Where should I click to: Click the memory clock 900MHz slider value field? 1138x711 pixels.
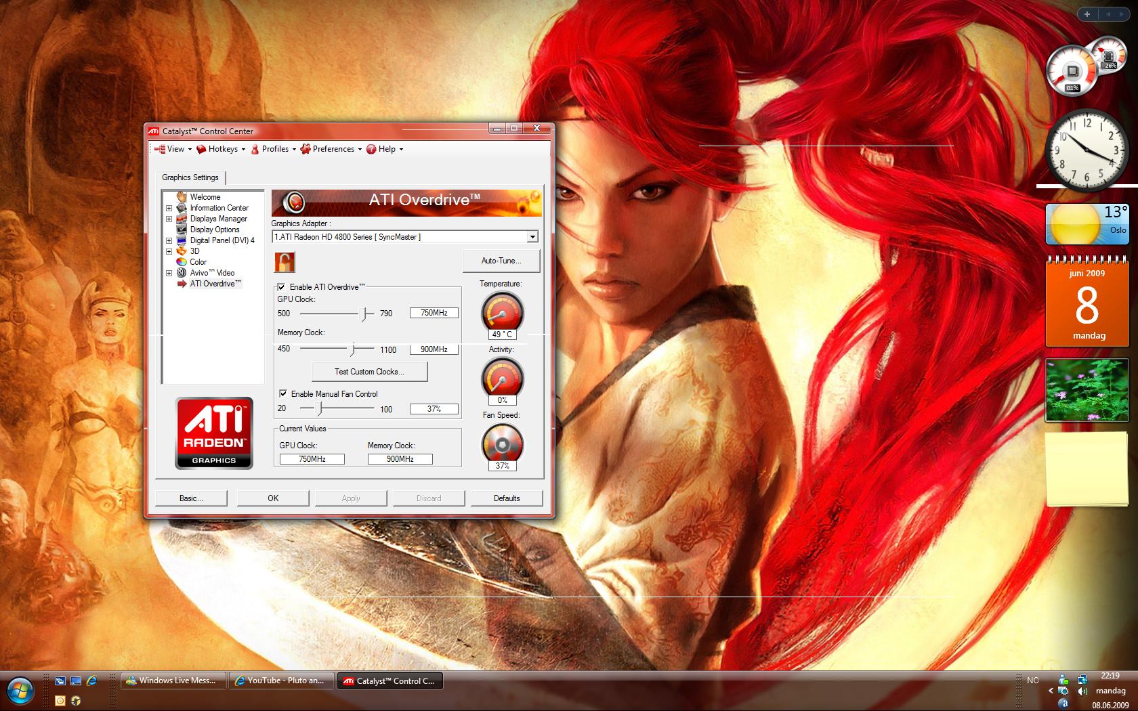434,349
